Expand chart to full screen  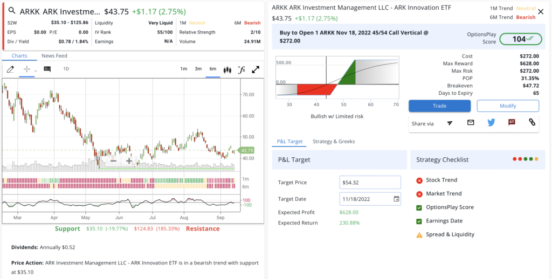click(256, 69)
